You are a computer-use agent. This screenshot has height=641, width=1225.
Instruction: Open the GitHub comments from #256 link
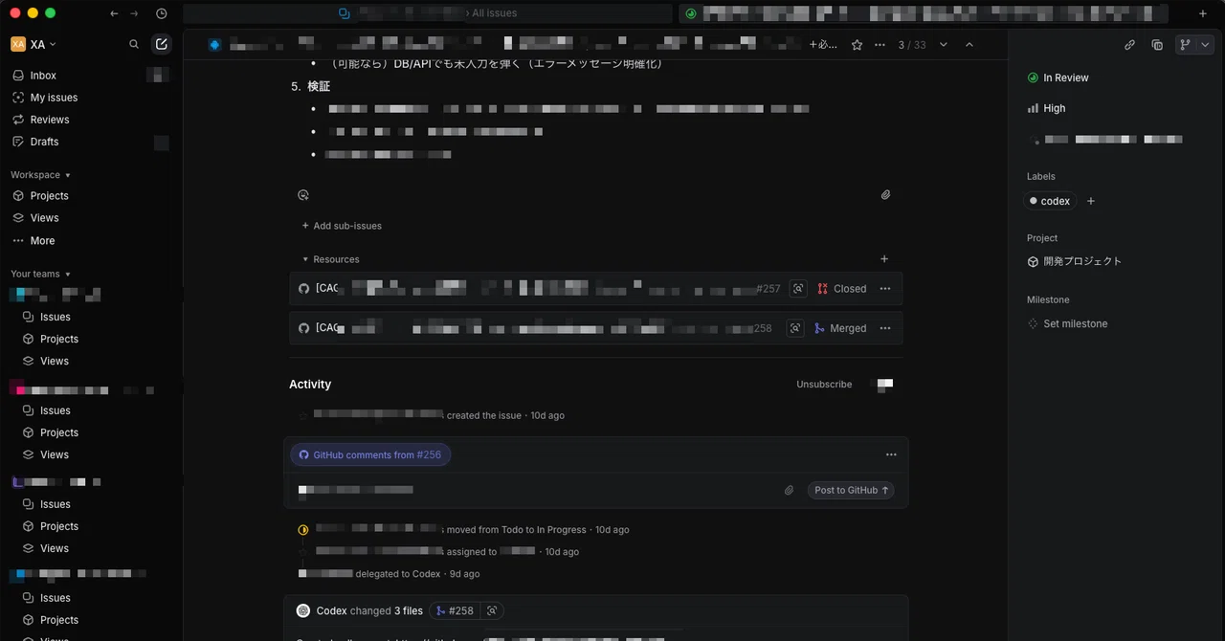coord(370,455)
